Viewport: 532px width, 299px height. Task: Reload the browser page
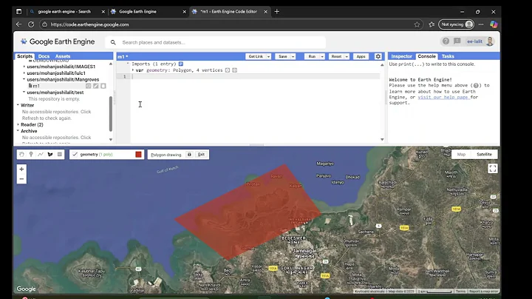31,24
